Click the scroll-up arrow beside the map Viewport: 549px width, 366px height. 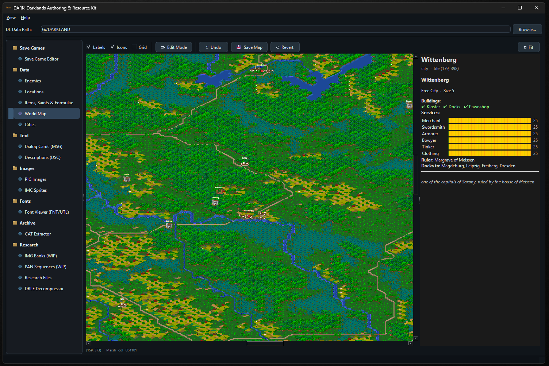(415, 56)
